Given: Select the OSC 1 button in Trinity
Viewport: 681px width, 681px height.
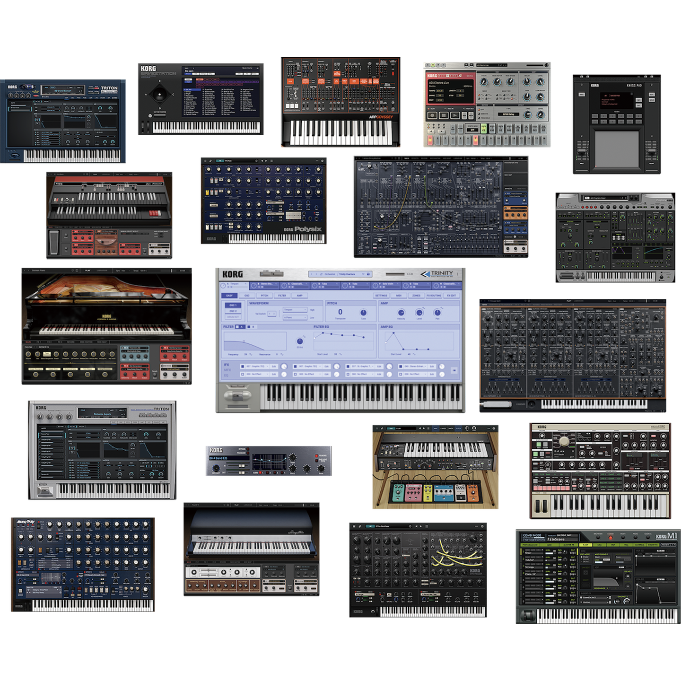Looking at the screenshot, I should (233, 305).
